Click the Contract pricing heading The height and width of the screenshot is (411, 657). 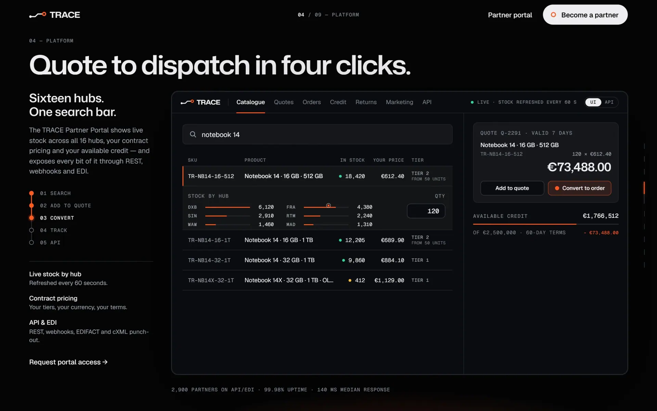coord(53,298)
